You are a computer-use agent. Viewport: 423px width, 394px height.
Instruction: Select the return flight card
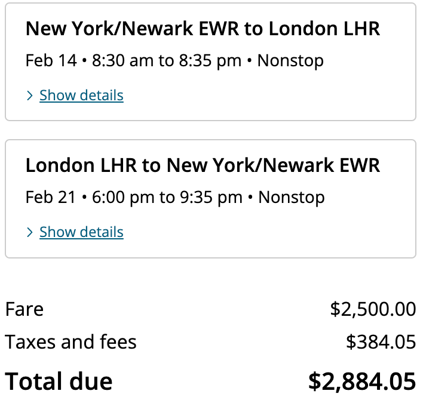(x=211, y=199)
